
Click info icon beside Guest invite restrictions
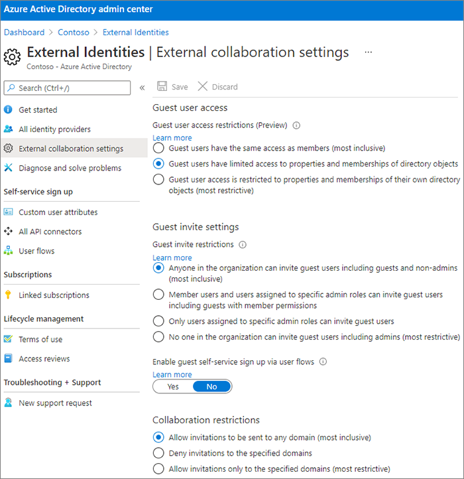point(243,245)
